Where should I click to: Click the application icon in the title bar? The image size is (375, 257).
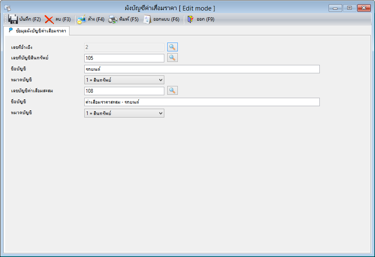pos(8,8)
